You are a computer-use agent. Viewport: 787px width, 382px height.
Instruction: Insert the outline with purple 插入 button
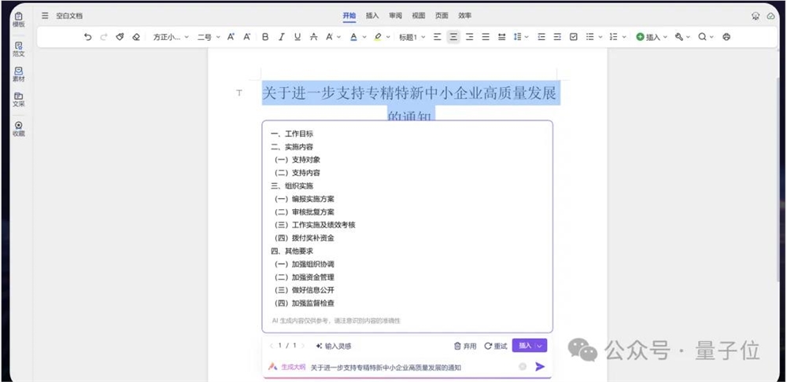524,345
